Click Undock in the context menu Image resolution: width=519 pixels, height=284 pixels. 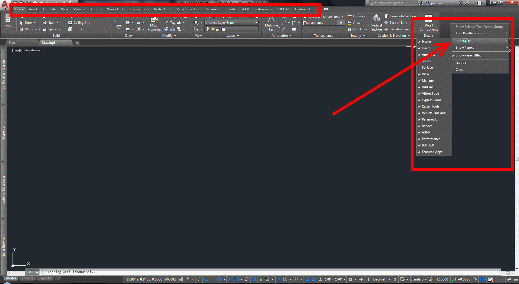click(x=461, y=63)
